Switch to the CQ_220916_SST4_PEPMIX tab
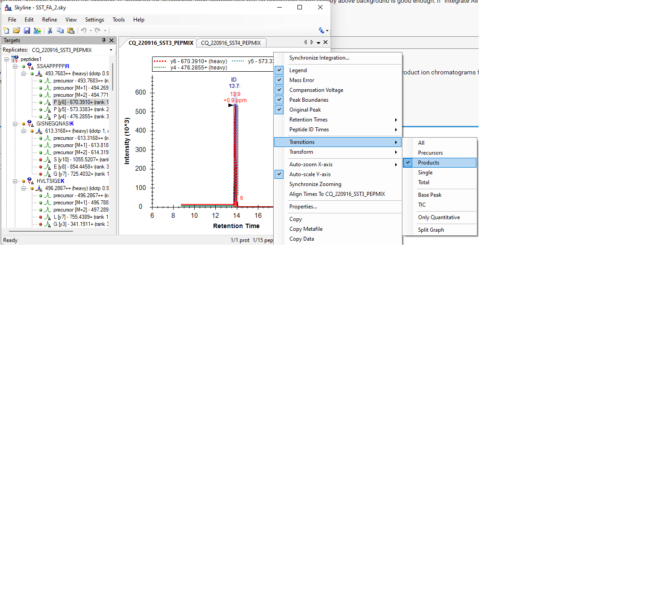The width and height of the screenshot is (646, 597). [231, 43]
